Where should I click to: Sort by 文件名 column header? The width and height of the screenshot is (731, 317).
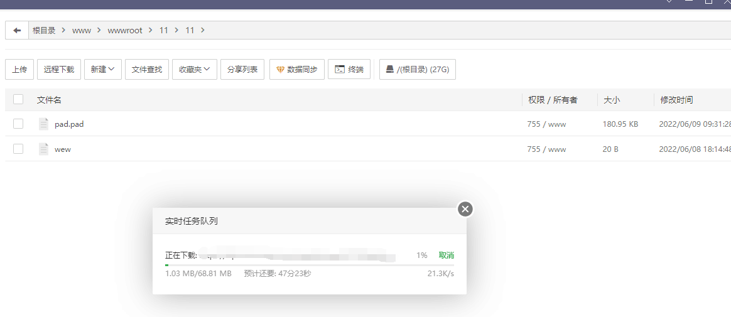[49, 100]
